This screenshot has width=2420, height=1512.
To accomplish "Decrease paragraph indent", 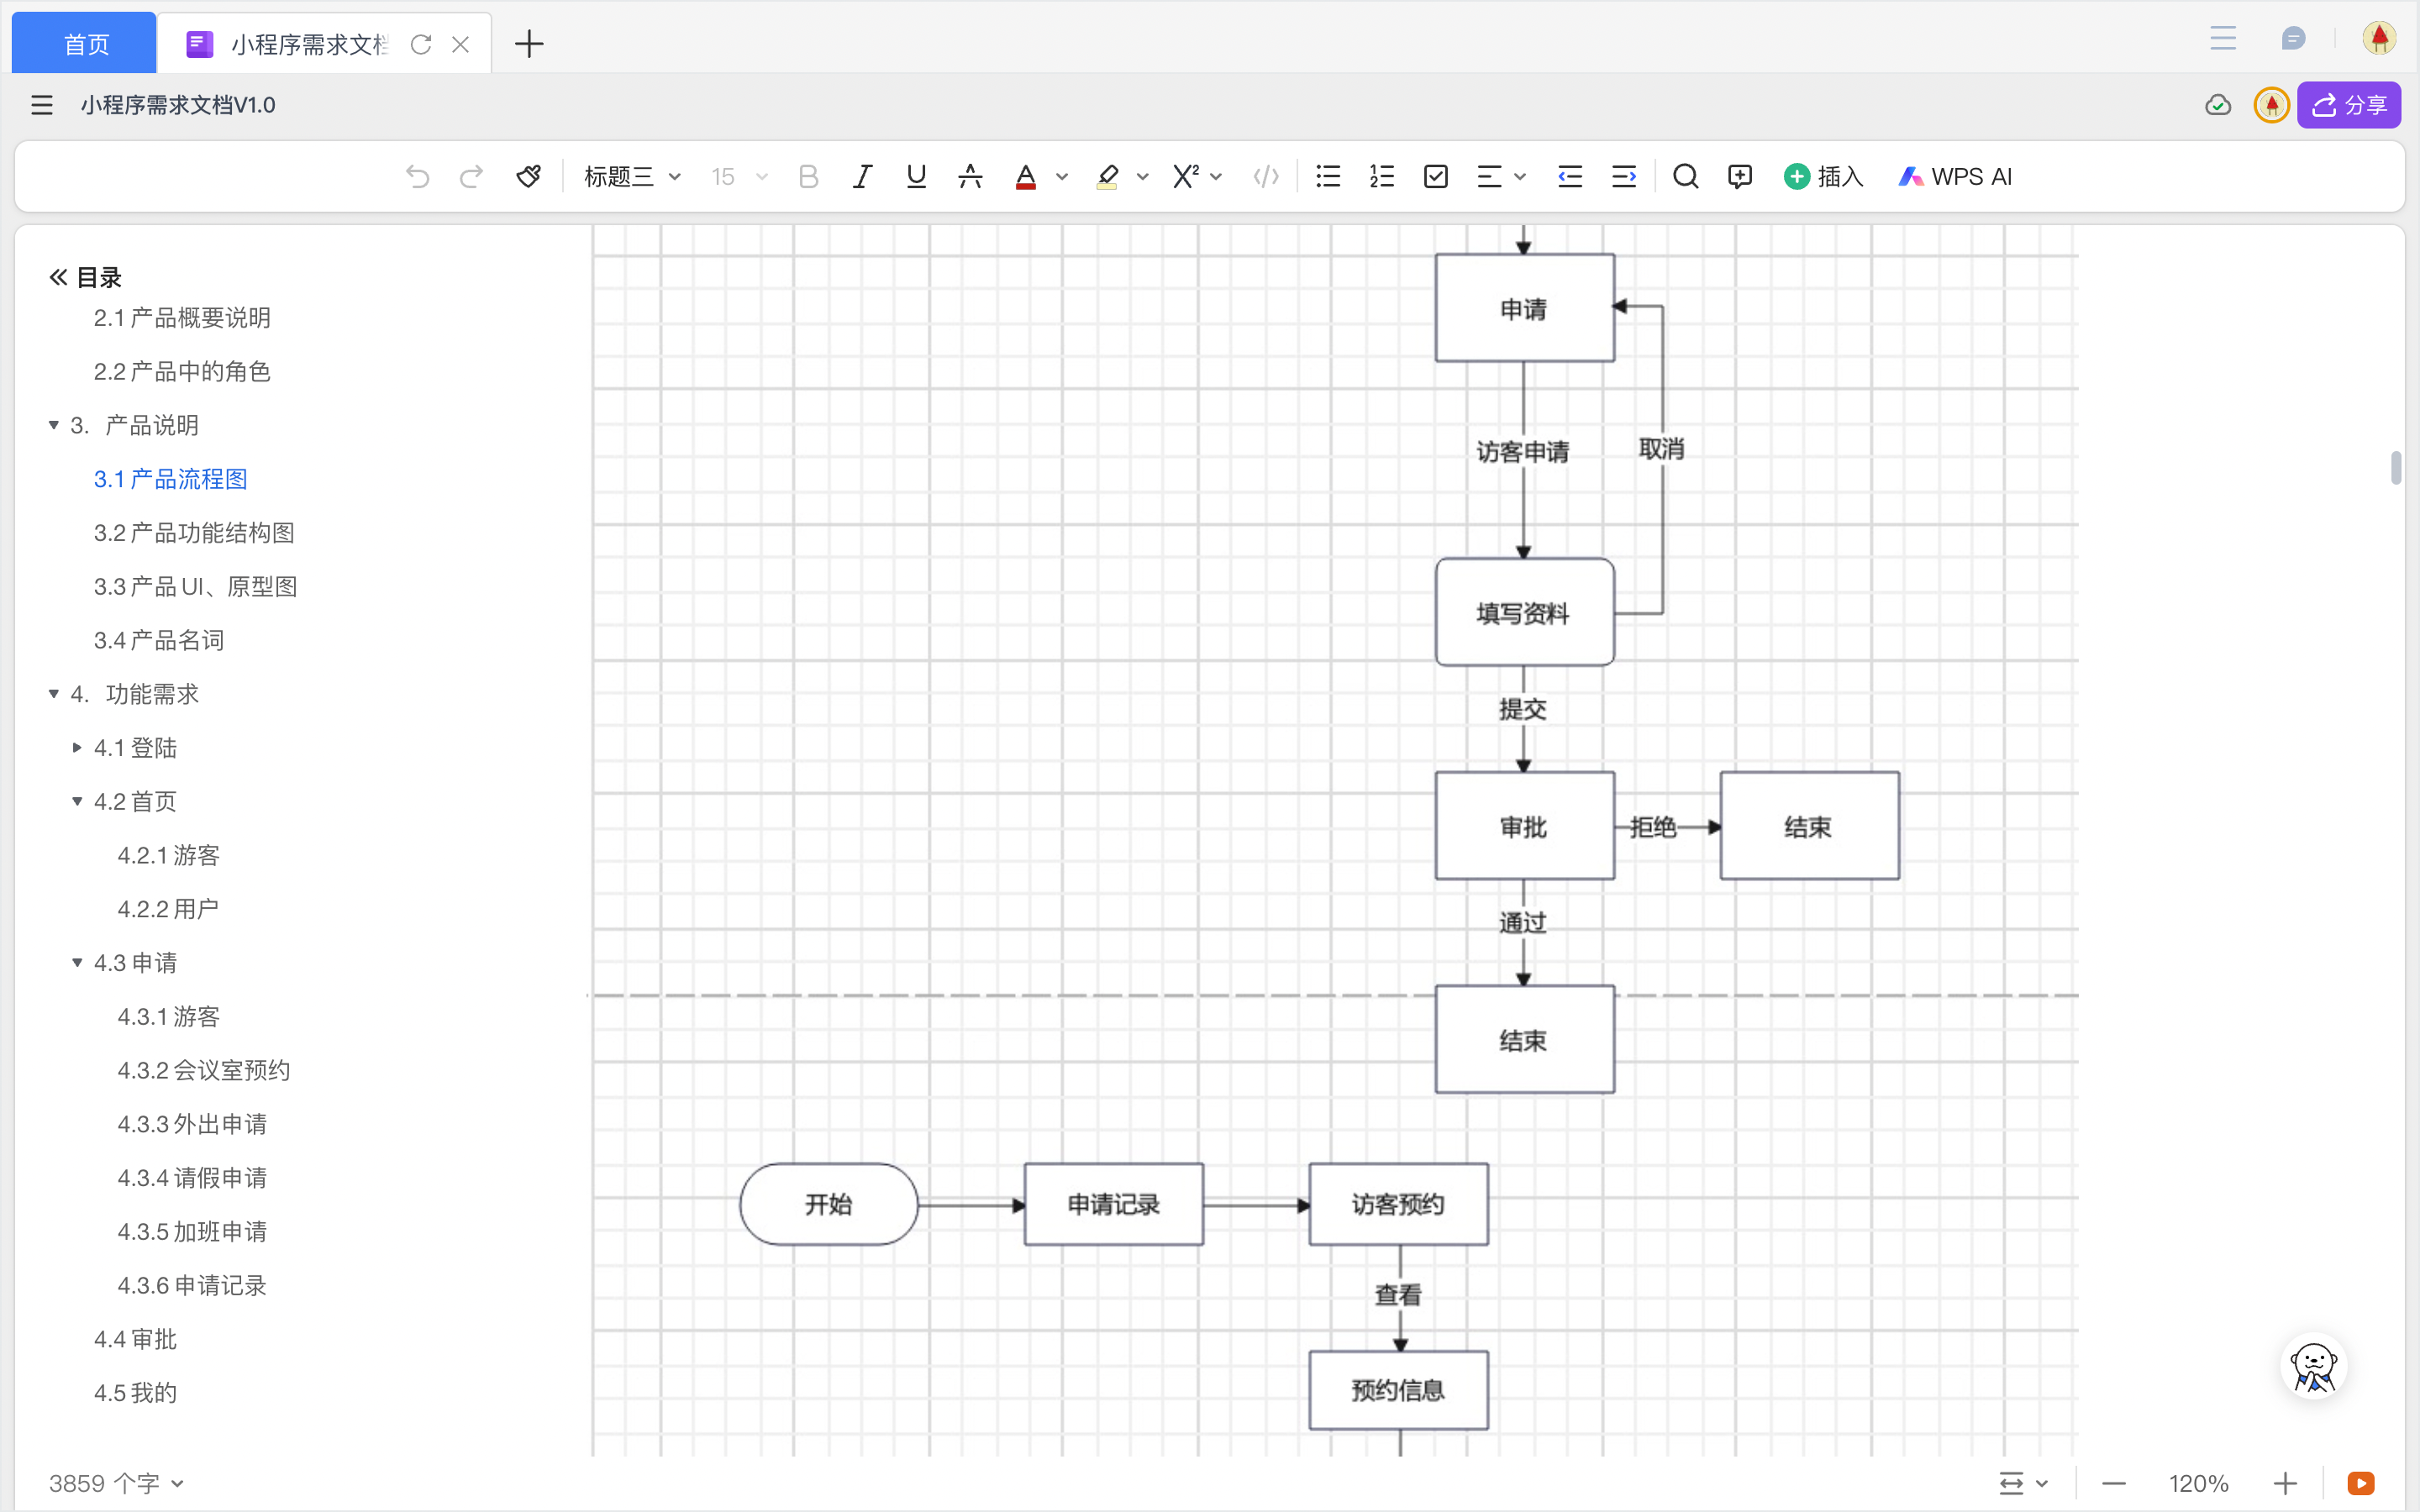I will (1570, 177).
